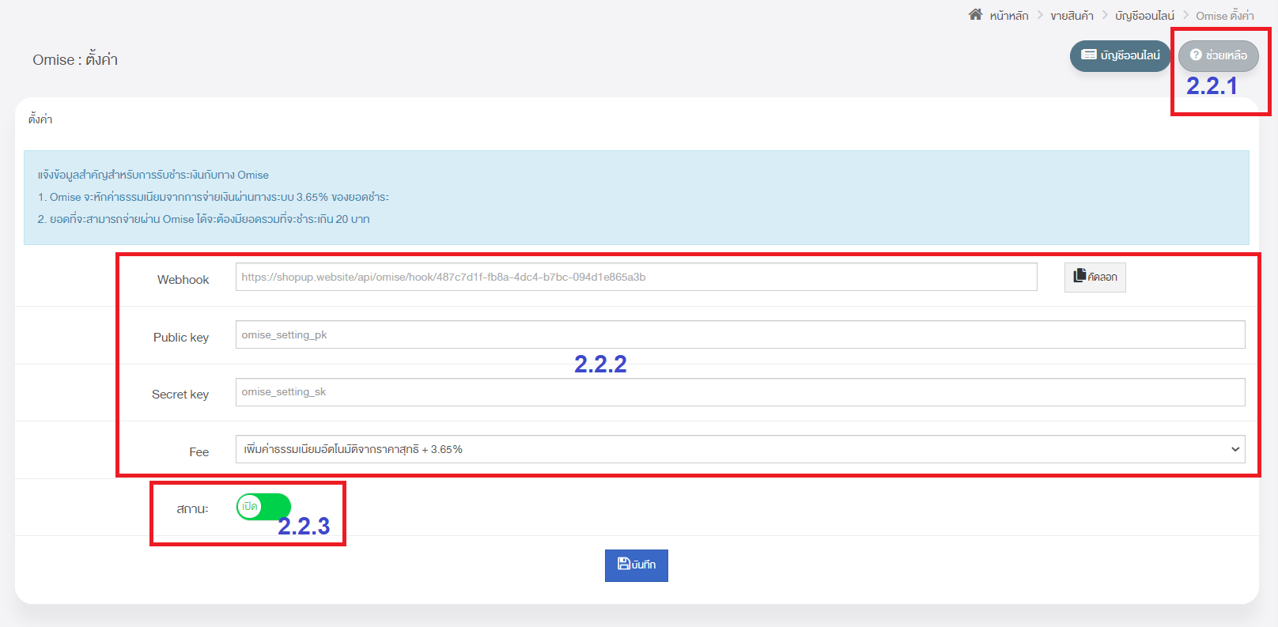Click the question mark help icon

tap(1196, 55)
